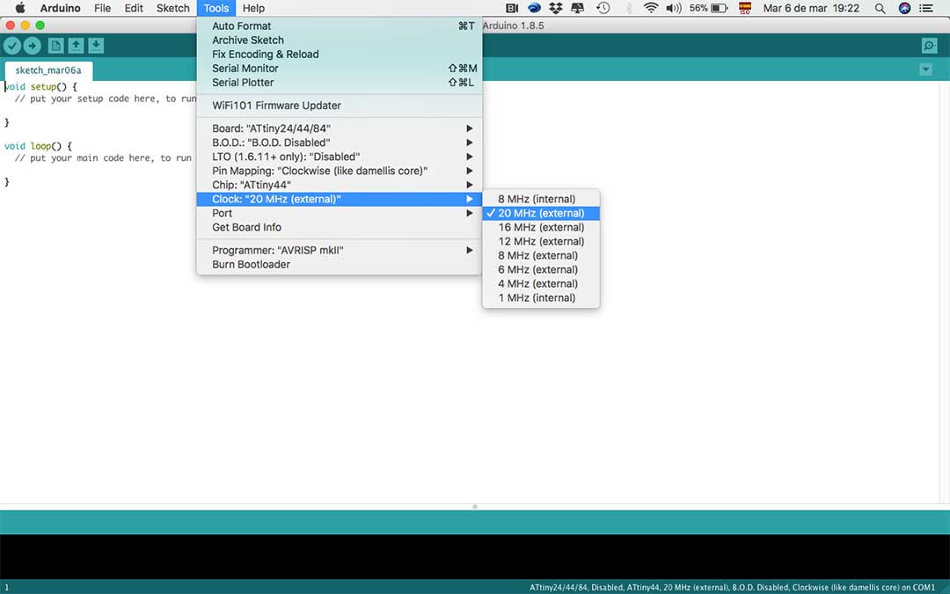This screenshot has width=950, height=594.
Task: Click board info text in status bar
Action: 733,587
